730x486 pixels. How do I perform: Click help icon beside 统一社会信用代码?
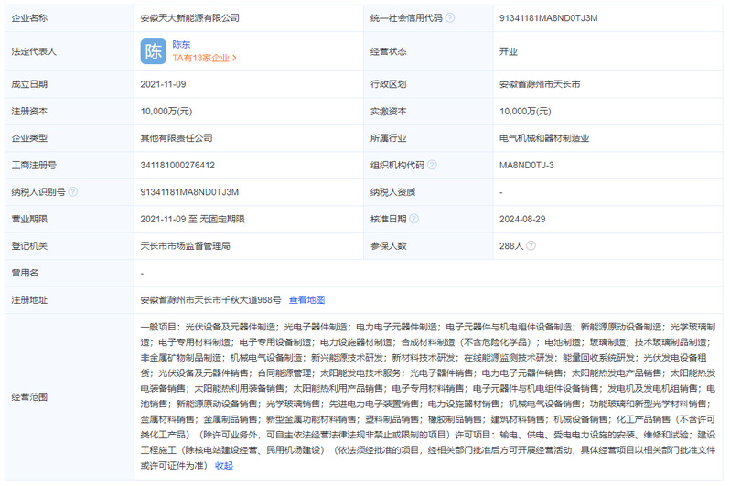pyautogui.click(x=450, y=17)
